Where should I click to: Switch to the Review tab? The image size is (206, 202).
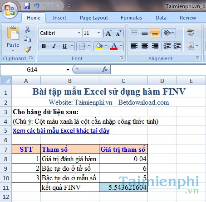(188, 18)
